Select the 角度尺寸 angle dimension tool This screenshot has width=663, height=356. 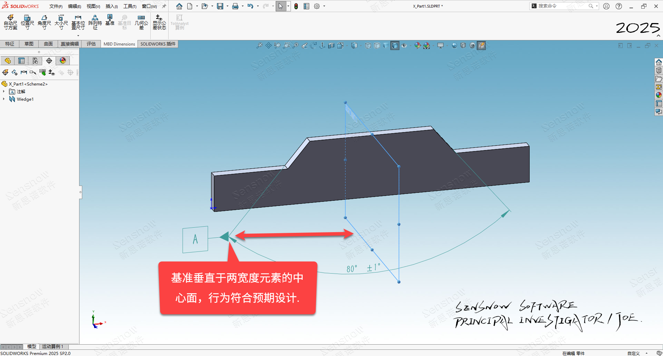coord(44,22)
